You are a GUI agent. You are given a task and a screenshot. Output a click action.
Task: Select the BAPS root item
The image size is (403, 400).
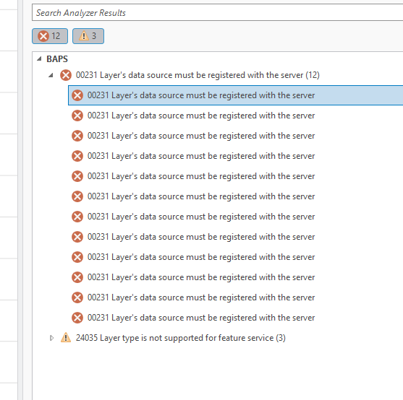point(57,59)
